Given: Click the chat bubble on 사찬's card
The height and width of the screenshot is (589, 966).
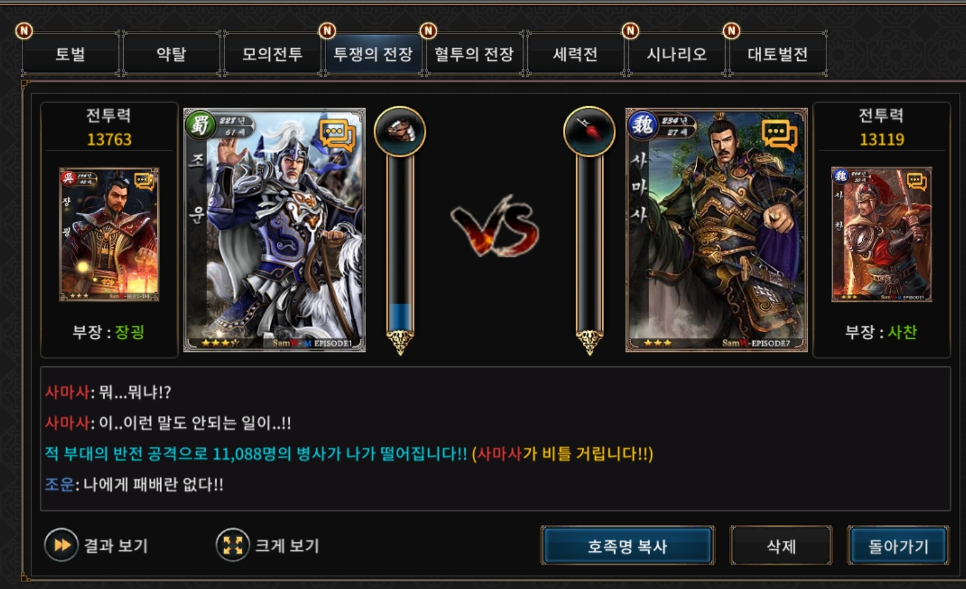Looking at the screenshot, I should click(916, 181).
